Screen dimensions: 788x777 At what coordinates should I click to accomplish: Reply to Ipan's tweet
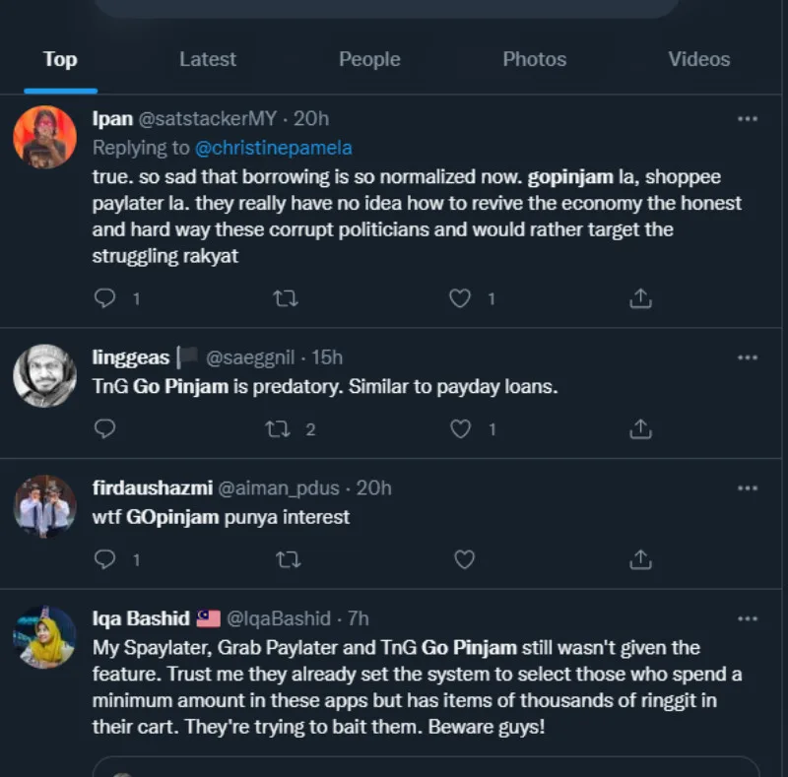point(105,297)
